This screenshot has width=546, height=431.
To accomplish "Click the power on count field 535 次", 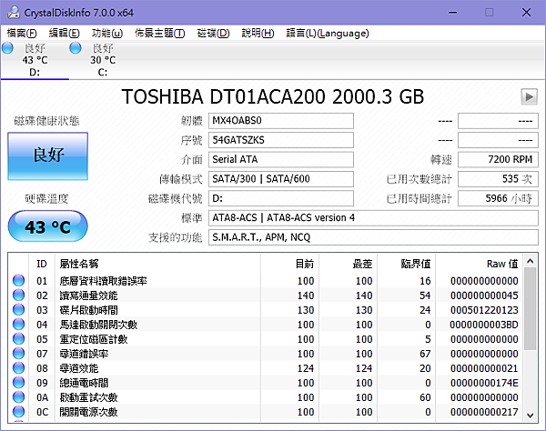I will click(498, 179).
